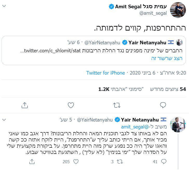Reply to the main tweet using the comment icon
This screenshot has height=171, width=189.
coord(163,105)
